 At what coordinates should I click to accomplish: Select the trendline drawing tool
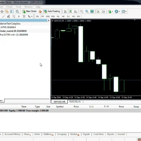click(x=3, y=17)
